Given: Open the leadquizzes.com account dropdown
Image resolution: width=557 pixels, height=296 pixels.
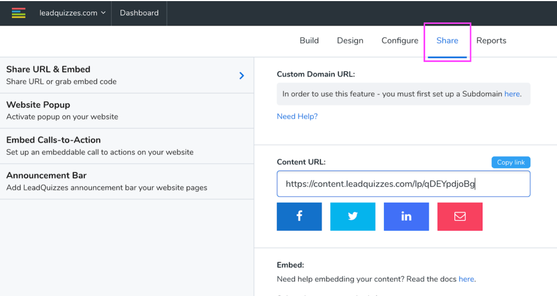Looking at the screenshot, I should pos(72,13).
